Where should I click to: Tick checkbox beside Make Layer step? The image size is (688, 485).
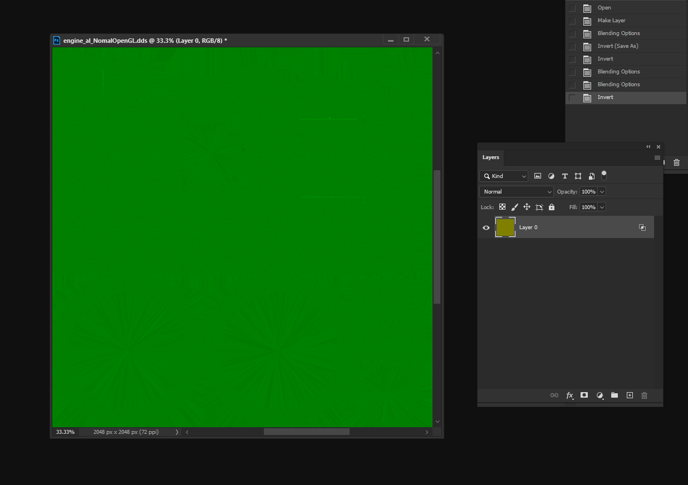pos(572,21)
